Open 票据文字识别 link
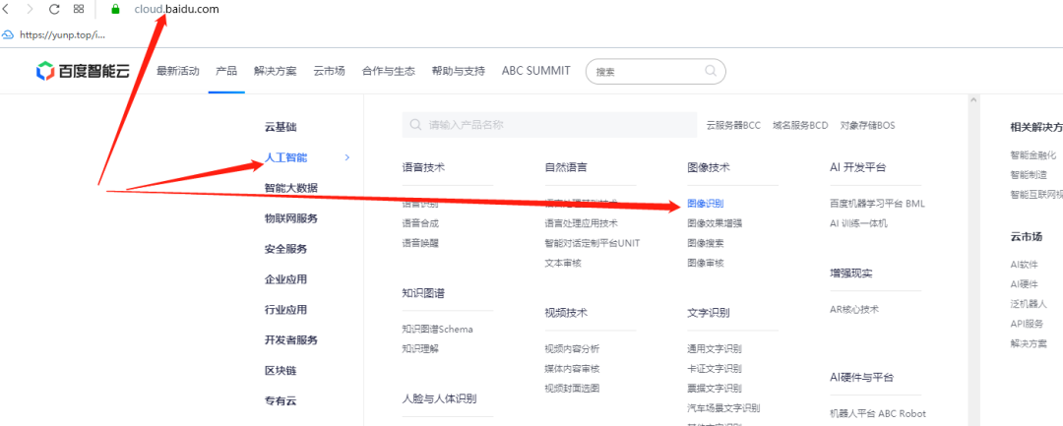The image size is (1063, 426). [x=715, y=388]
